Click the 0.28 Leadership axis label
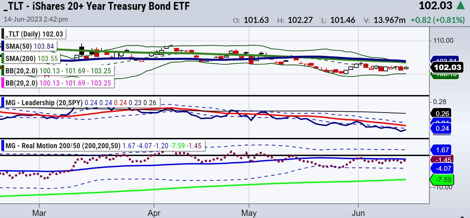Viewport: 470px width, 218px height. (x=440, y=102)
